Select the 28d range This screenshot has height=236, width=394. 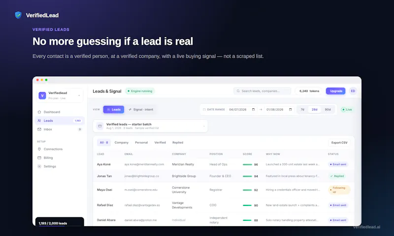[314, 109]
